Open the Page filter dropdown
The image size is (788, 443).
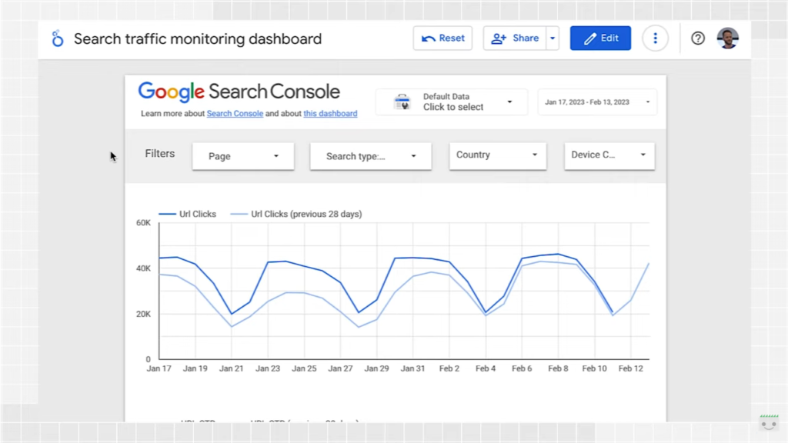tap(242, 155)
